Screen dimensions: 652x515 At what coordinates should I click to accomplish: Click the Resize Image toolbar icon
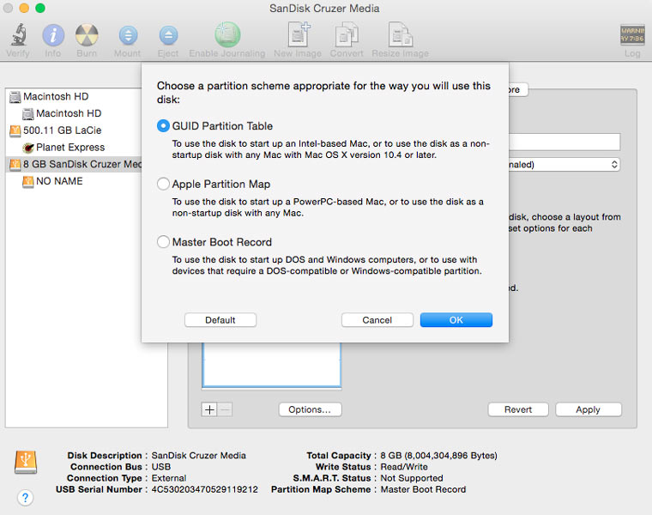[400, 34]
